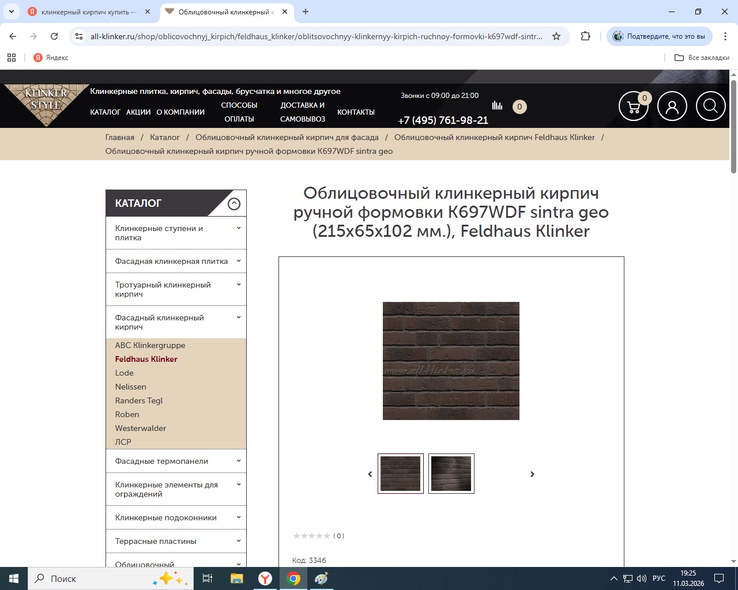The width and height of the screenshot is (738, 590).
Task: Open Task View on taskbar
Action: point(208,578)
